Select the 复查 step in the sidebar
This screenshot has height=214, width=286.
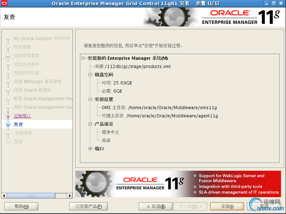pos(18,125)
